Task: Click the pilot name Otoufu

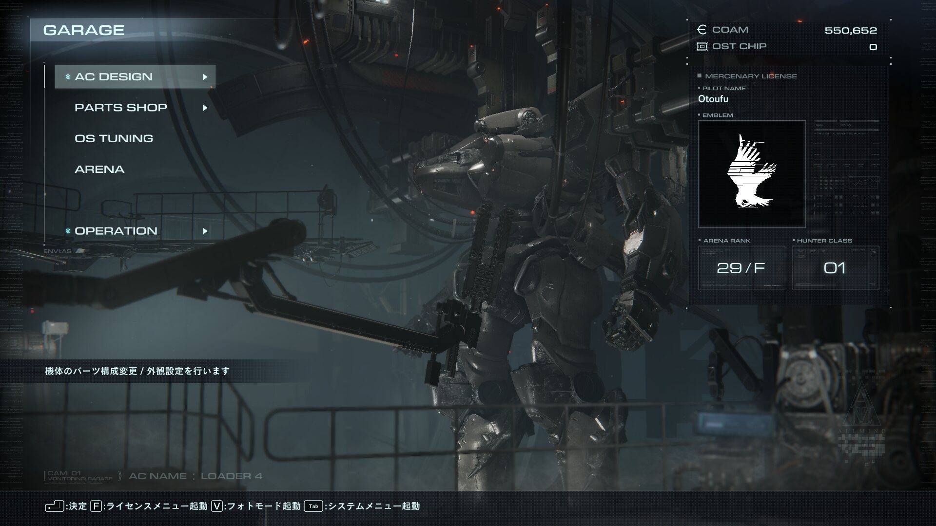Action: pyautogui.click(x=713, y=99)
